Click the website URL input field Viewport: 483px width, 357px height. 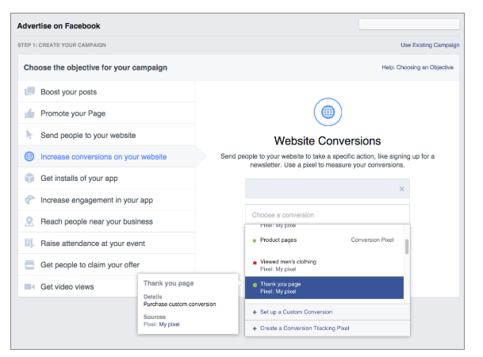327,189
